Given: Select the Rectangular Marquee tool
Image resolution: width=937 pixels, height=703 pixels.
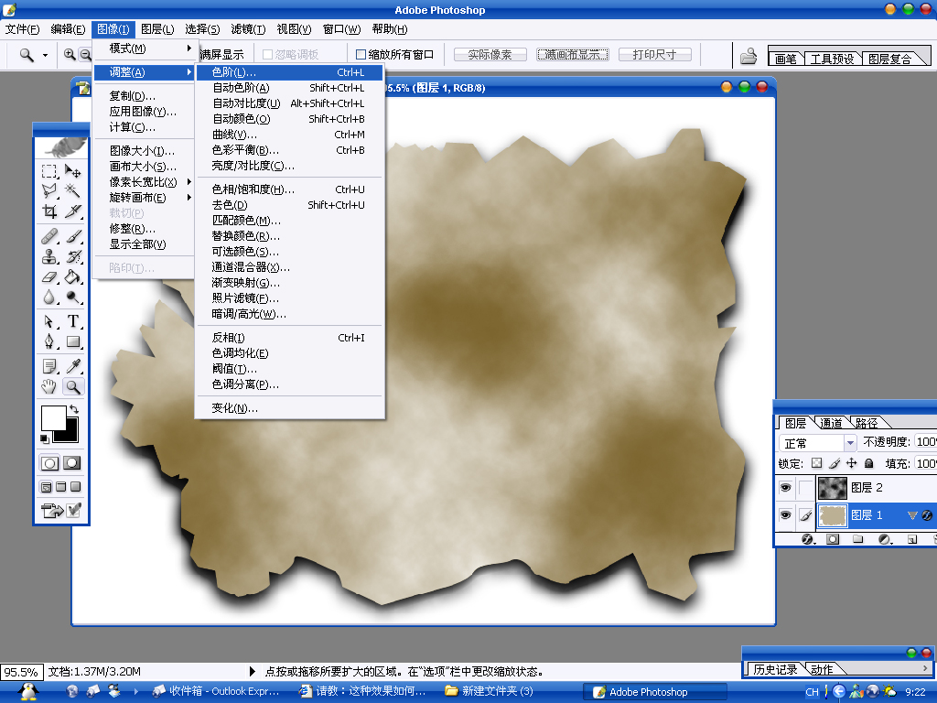Looking at the screenshot, I should pos(49,171).
